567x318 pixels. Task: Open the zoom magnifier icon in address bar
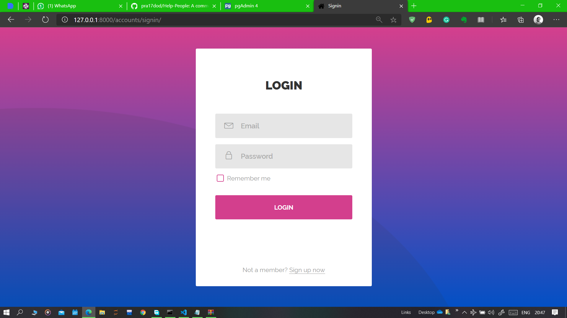pyautogui.click(x=379, y=20)
